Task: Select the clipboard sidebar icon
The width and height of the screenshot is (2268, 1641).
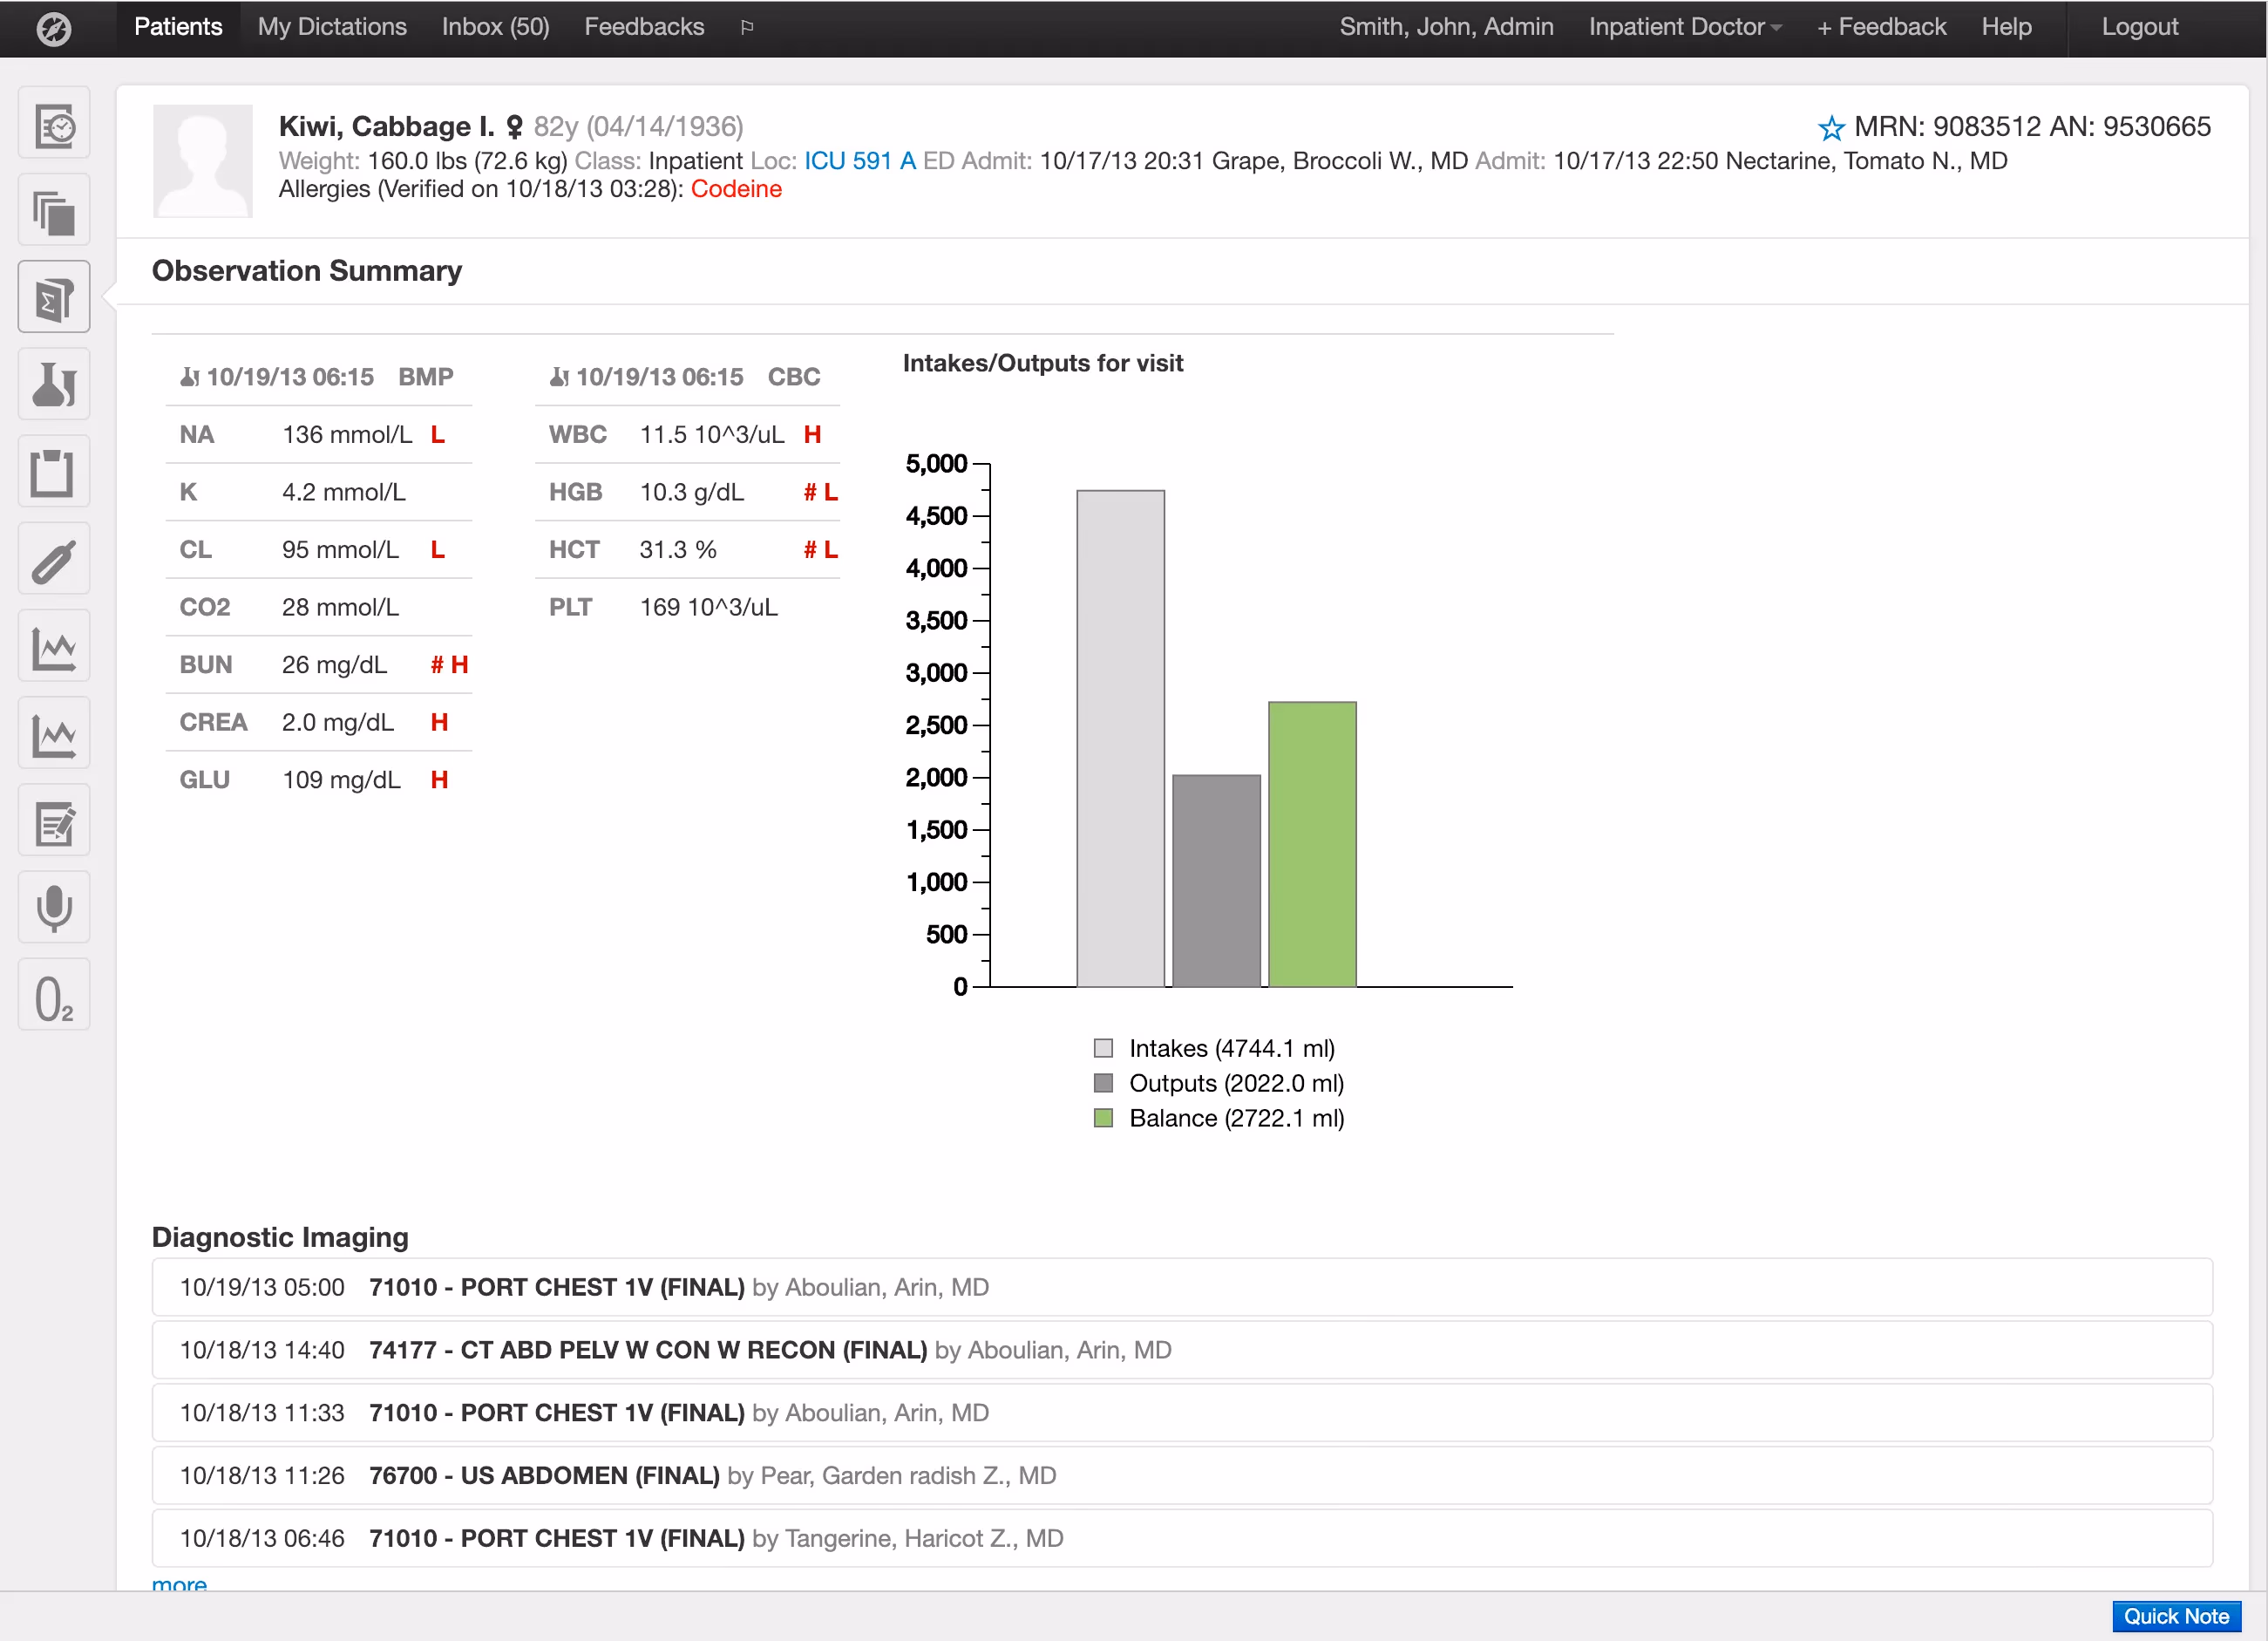Action: (x=54, y=472)
